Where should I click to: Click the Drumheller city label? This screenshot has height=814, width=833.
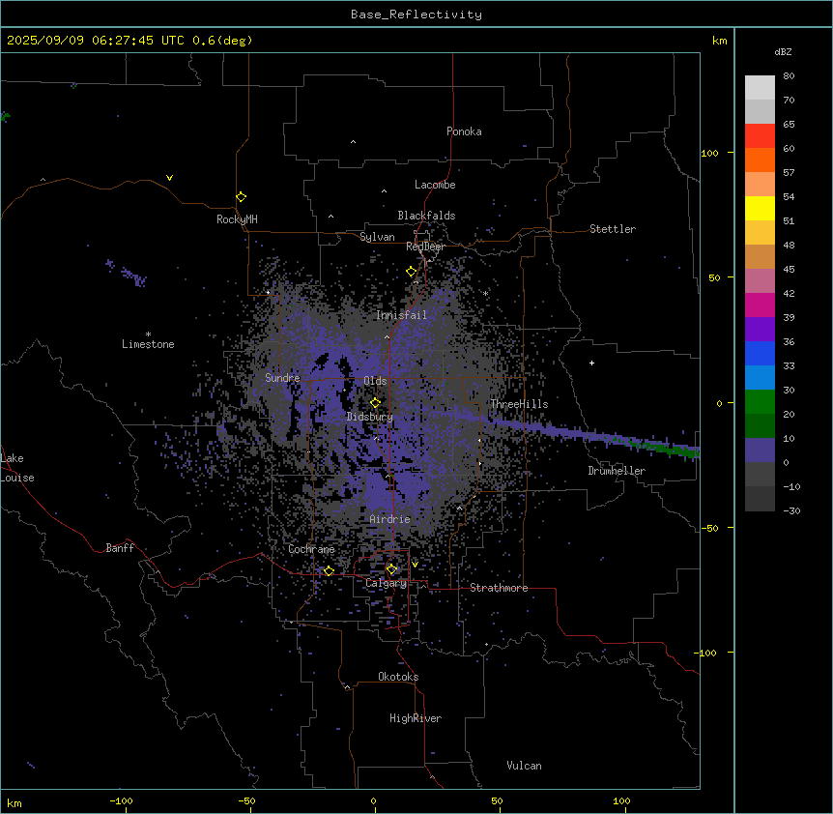click(x=617, y=471)
